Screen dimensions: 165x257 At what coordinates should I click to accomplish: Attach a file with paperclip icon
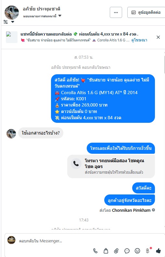click(116, 251)
